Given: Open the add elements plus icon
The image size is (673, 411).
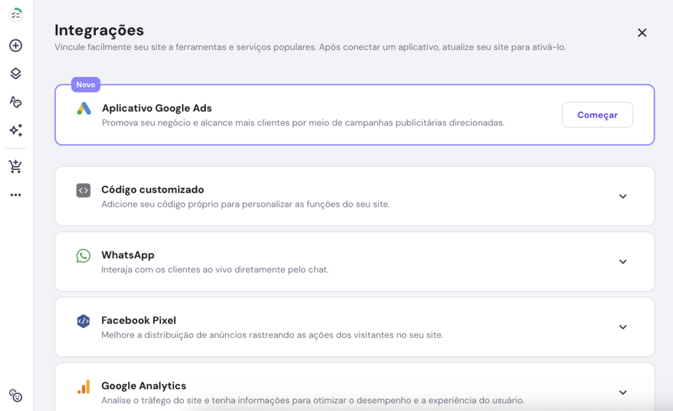Looking at the screenshot, I should click(x=16, y=45).
